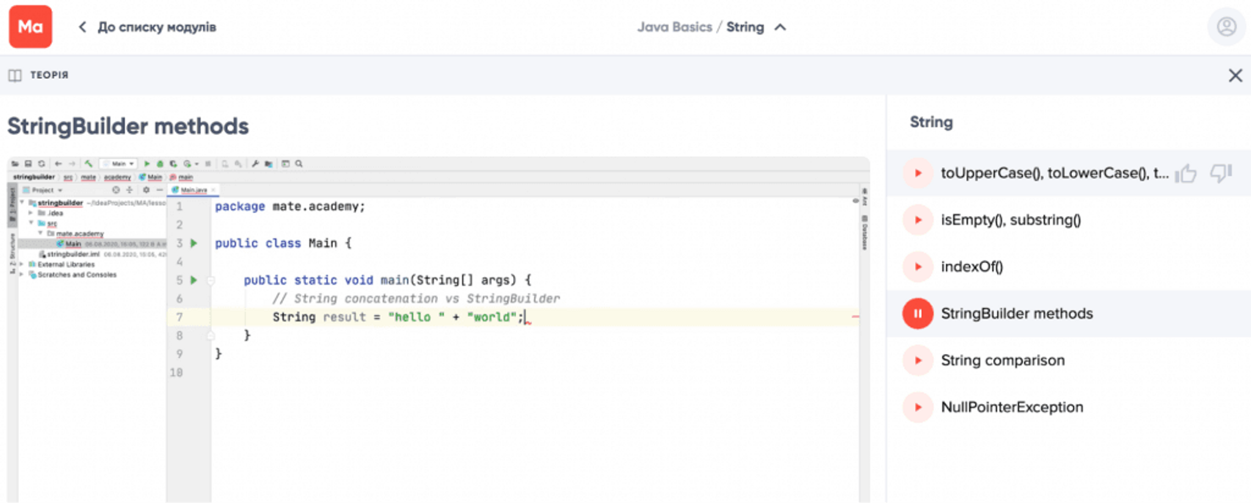Select String comparison title in lesson list
Viewport: 1251px width, 503px height.
[1002, 361]
